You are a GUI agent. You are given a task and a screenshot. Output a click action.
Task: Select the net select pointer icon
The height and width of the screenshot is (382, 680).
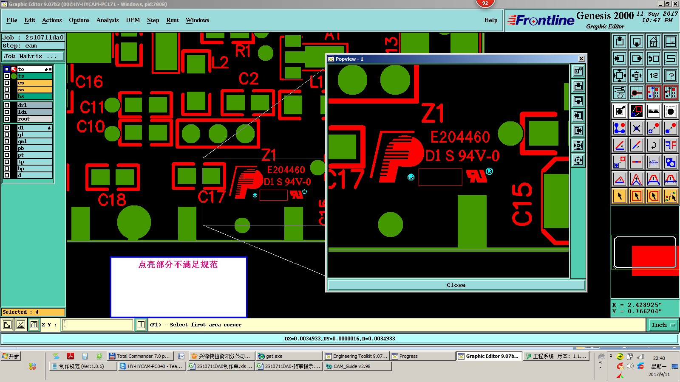(x=671, y=196)
